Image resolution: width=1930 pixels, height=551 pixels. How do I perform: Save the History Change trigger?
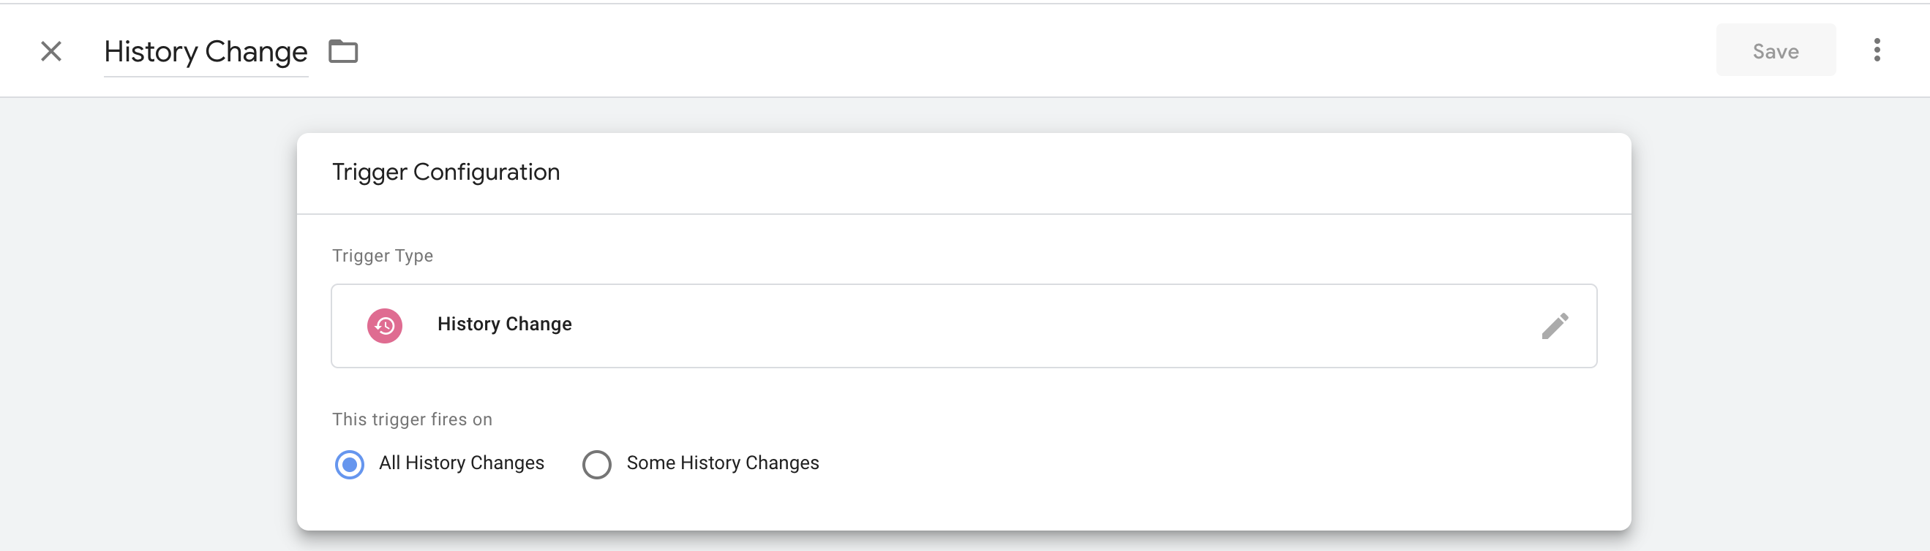(1775, 51)
